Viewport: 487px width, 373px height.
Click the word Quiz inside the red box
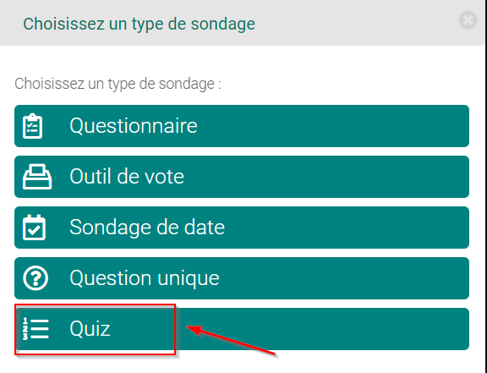pyautogui.click(x=90, y=329)
